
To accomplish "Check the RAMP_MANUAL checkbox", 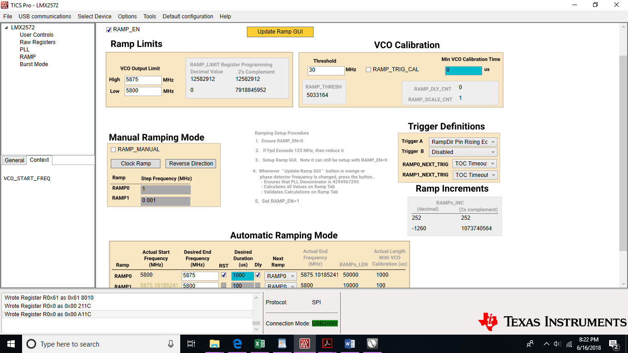I will [x=114, y=149].
